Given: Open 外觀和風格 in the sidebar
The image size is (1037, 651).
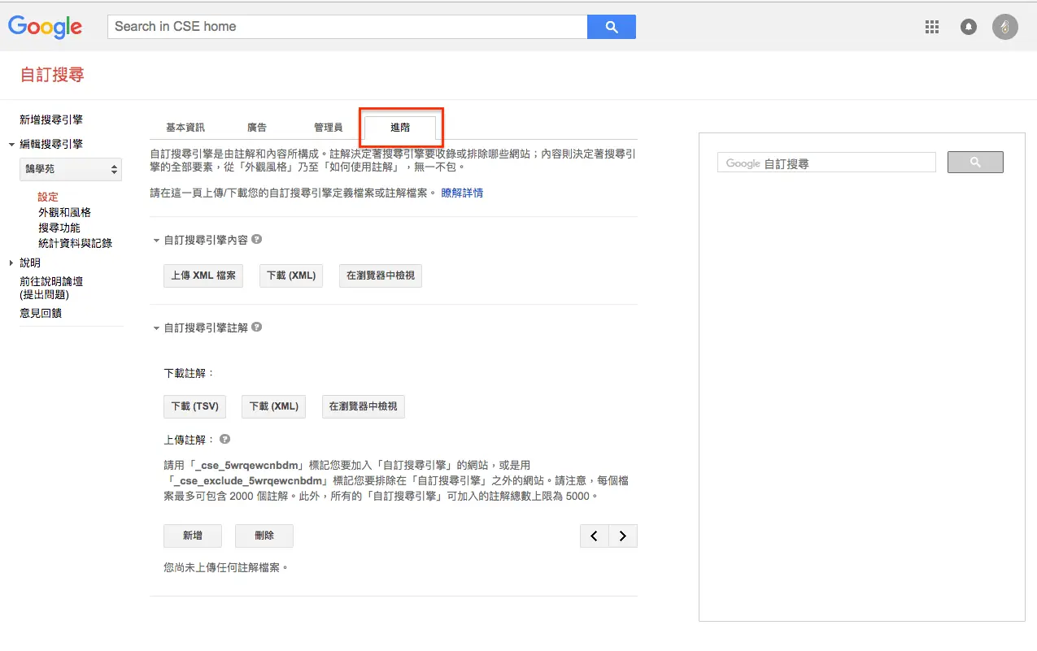Looking at the screenshot, I should (x=64, y=212).
